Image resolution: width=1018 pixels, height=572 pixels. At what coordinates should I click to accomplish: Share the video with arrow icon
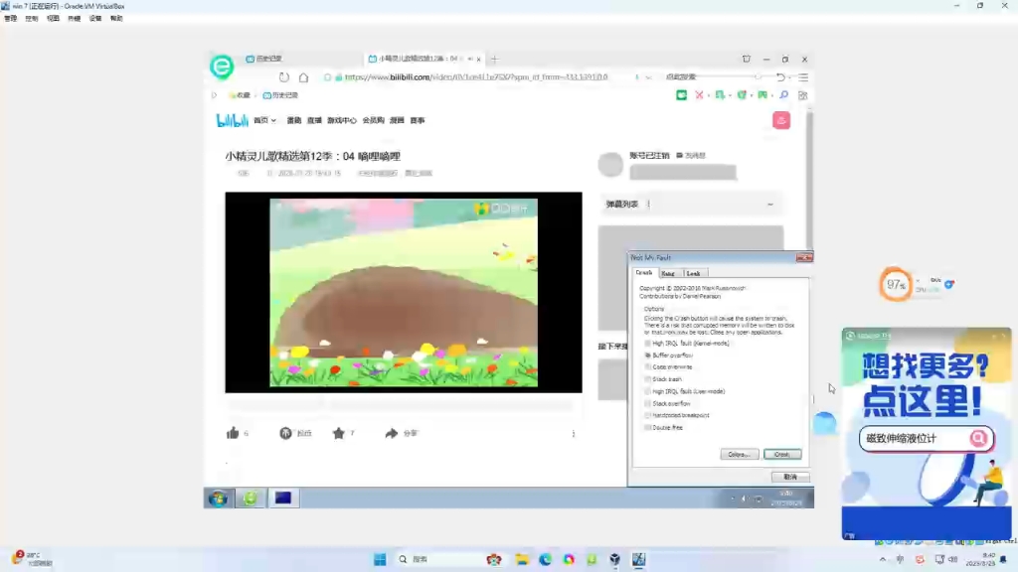pyautogui.click(x=391, y=433)
